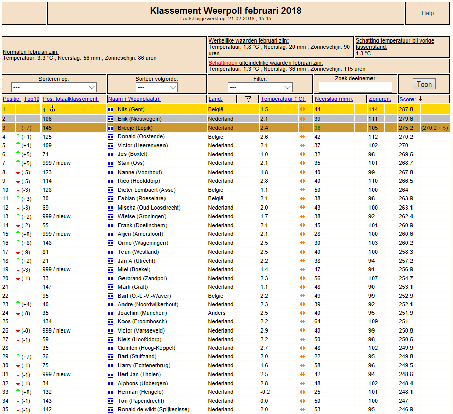This screenshot has height=414, width=453.
Task: Click the blue info icon beside Joachim (München)
Action: [111, 313]
